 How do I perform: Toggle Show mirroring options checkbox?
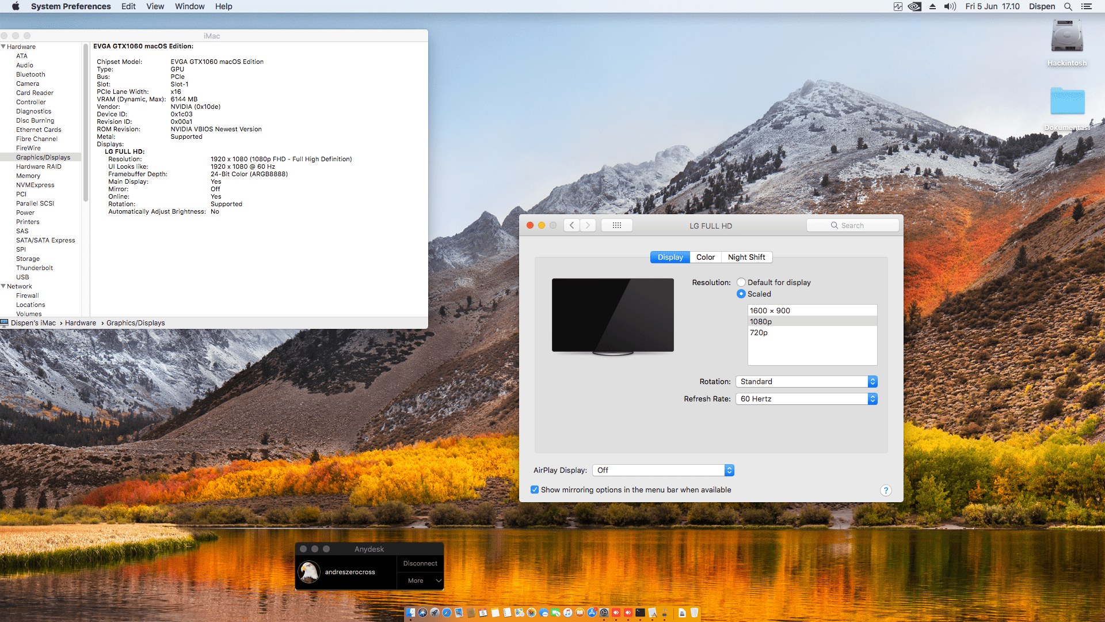tap(535, 490)
